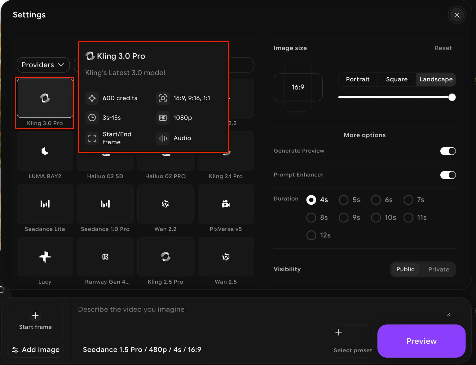The image size is (476, 365).
Task: Click the sliders icon on Add image
Action: click(15, 350)
